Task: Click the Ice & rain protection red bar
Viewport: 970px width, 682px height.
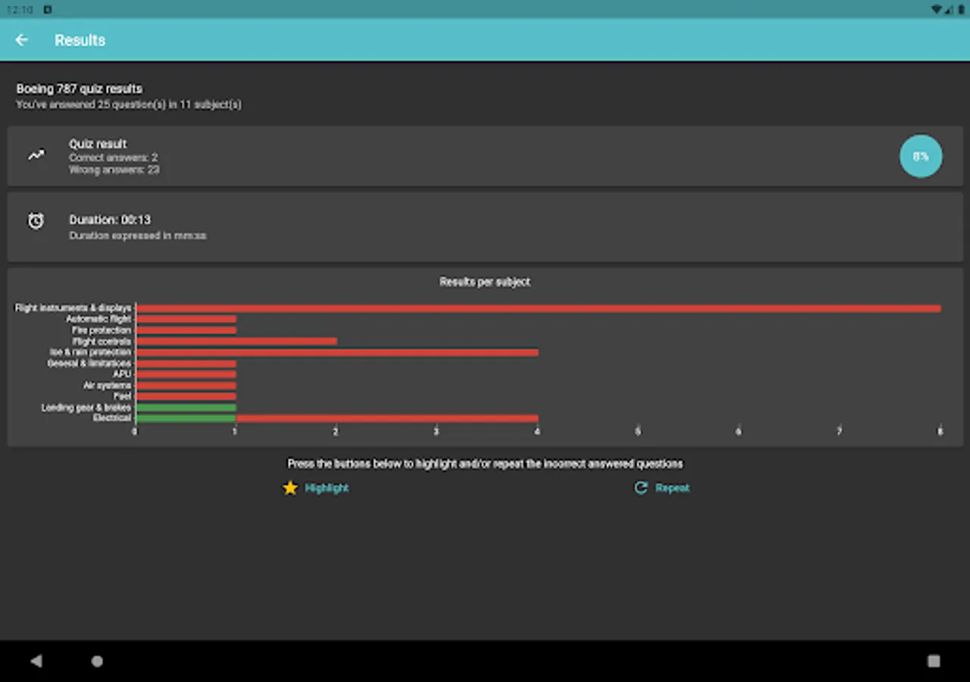Action: (x=337, y=352)
